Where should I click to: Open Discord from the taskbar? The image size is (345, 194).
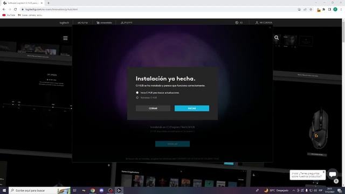pos(101,190)
